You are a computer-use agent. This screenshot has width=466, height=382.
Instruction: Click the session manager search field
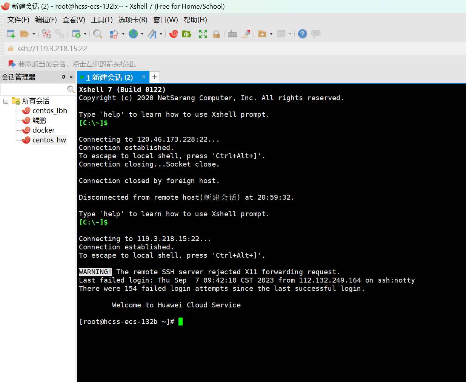pyautogui.click(x=33, y=89)
